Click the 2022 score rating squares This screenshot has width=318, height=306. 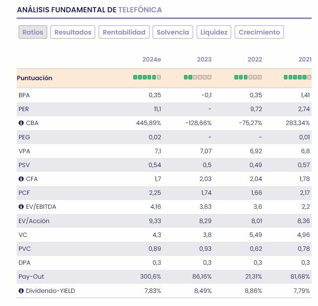(248, 77)
